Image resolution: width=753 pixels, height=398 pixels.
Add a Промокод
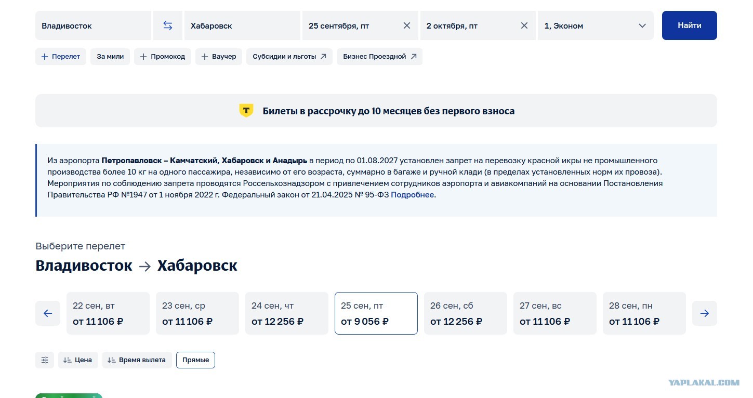163,57
